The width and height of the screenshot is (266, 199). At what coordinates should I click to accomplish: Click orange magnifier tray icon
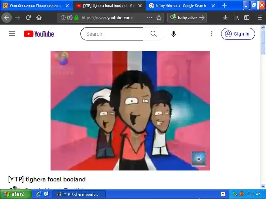click(241, 194)
